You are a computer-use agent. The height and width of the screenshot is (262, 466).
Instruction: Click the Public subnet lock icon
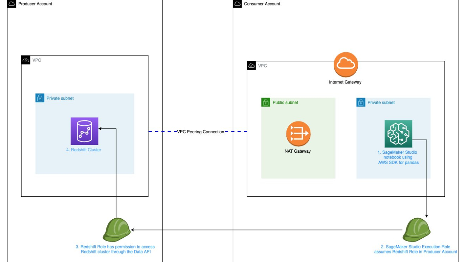[266, 102]
